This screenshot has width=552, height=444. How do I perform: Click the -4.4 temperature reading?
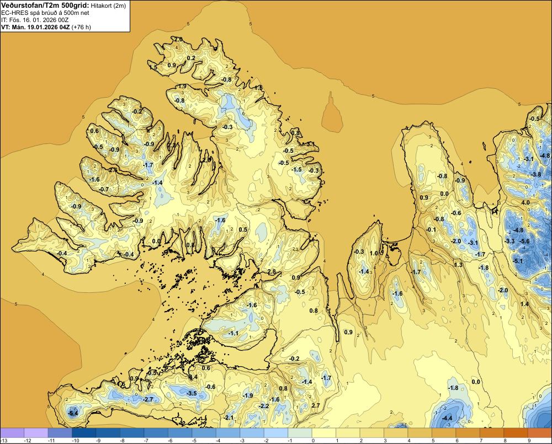447,418
